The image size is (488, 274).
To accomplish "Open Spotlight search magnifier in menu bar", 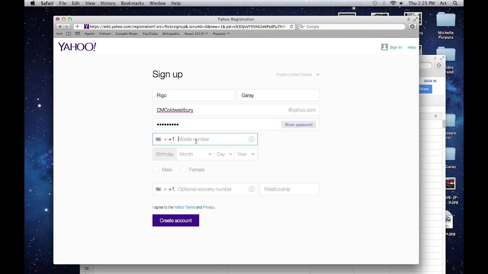I will (x=455, y=3).
